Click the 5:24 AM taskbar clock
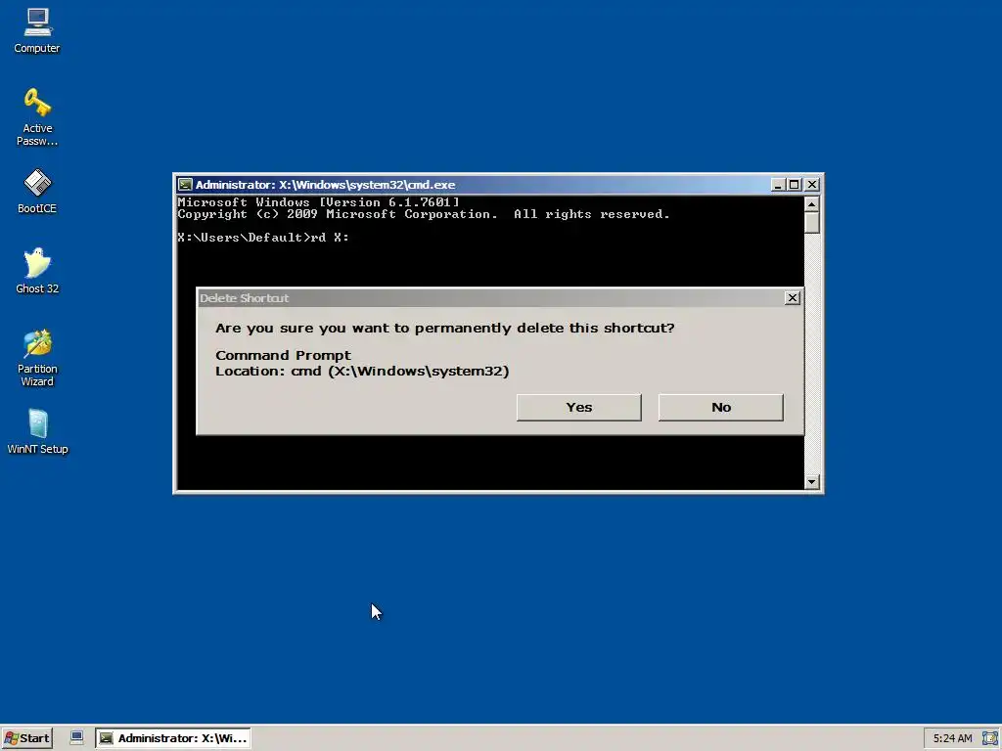 [952, 738]
